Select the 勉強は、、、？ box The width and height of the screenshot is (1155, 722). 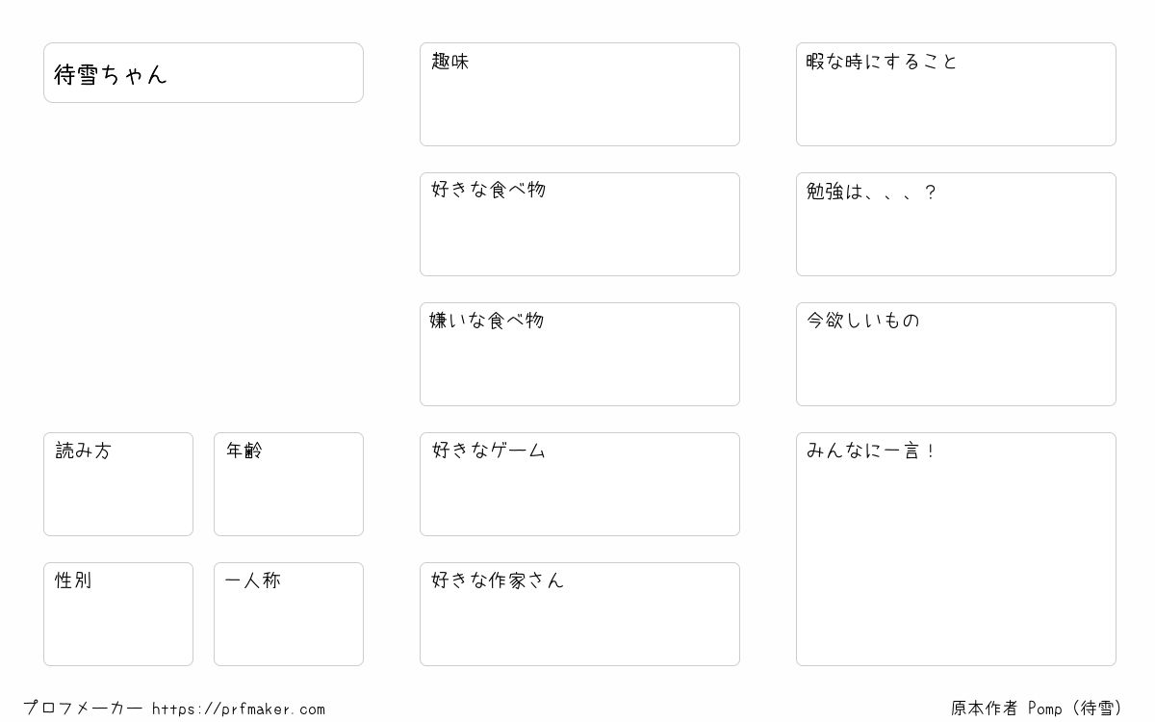(956, 224)
